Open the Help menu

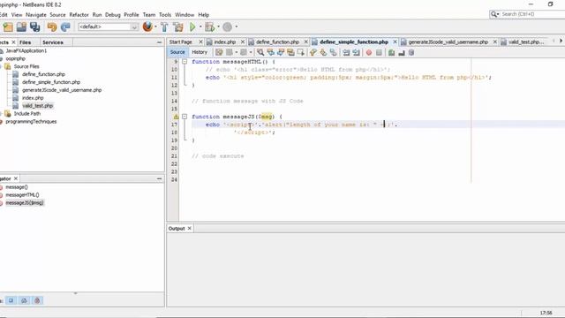204,15
